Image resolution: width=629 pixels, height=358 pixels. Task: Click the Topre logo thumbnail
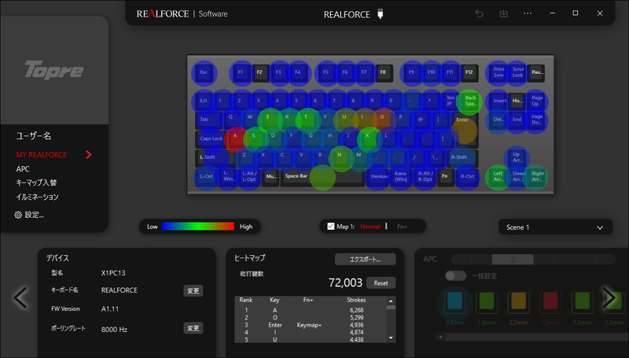point(54,70)
